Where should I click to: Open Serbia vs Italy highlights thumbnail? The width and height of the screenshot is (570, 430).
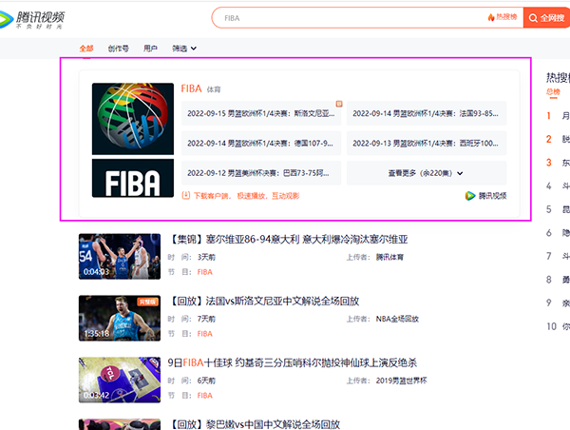120,256
